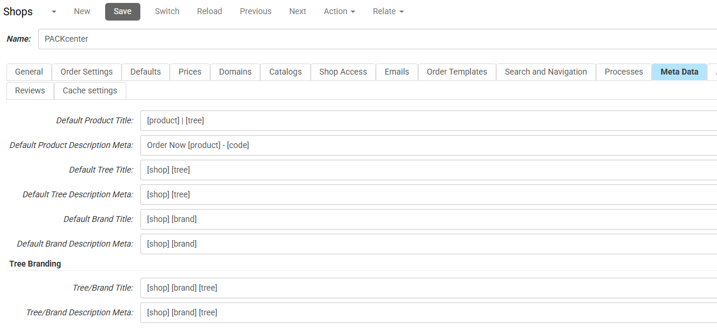Expand the Action dropdown menu
Image resolution: width=717 pixels, height=330 pixels.
pyautogui.click(x=339, y=11)
